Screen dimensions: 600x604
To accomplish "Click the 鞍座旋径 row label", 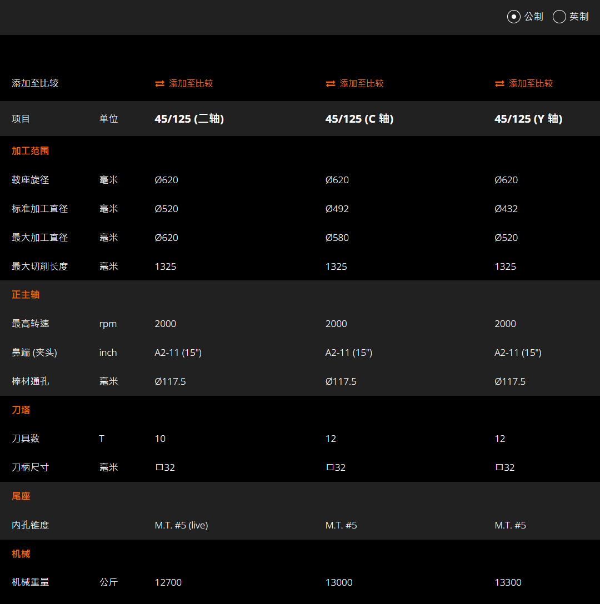I will [31, 180].
